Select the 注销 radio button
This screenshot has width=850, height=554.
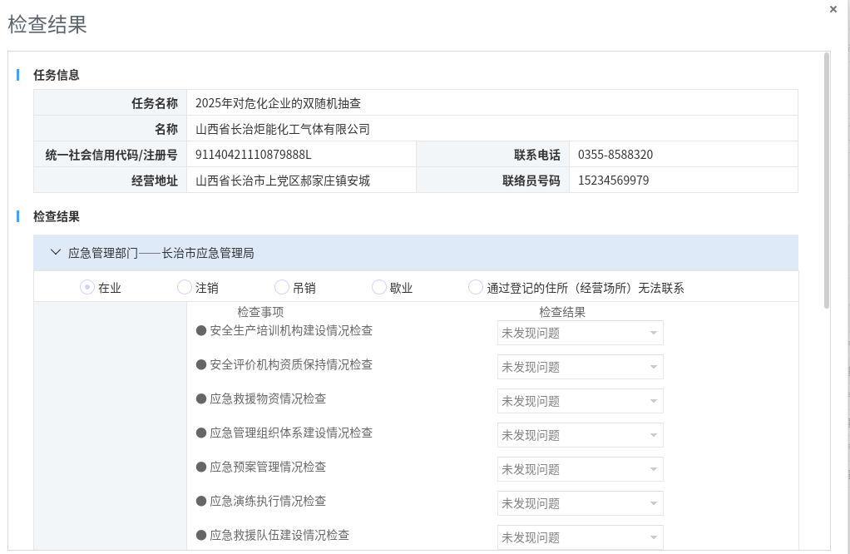click(x=185, y=287)
